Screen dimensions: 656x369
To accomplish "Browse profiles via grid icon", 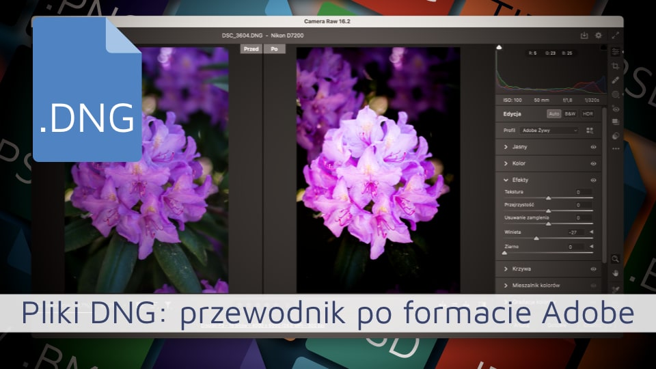I will pyautogui.click(x=590, y=131).
